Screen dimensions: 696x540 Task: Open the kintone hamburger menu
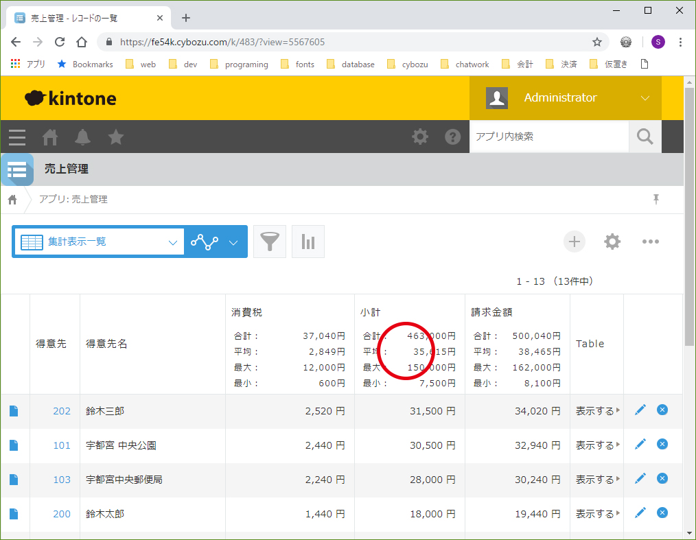coord(17,137)
